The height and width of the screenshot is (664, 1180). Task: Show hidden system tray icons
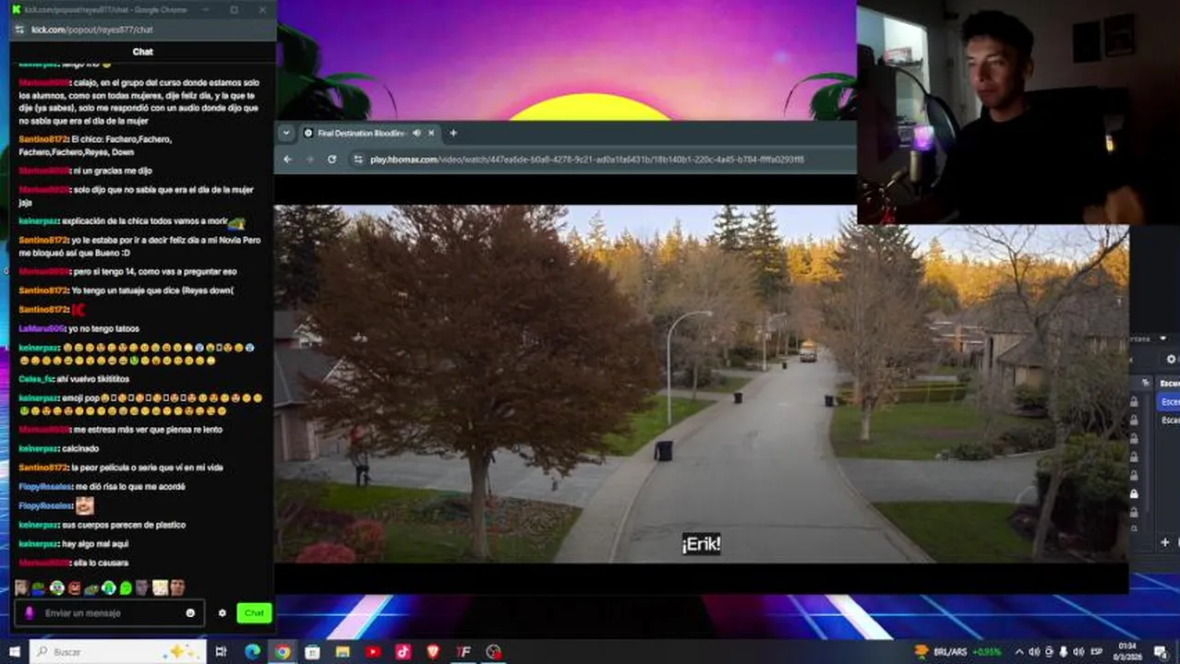point(1017,652)
